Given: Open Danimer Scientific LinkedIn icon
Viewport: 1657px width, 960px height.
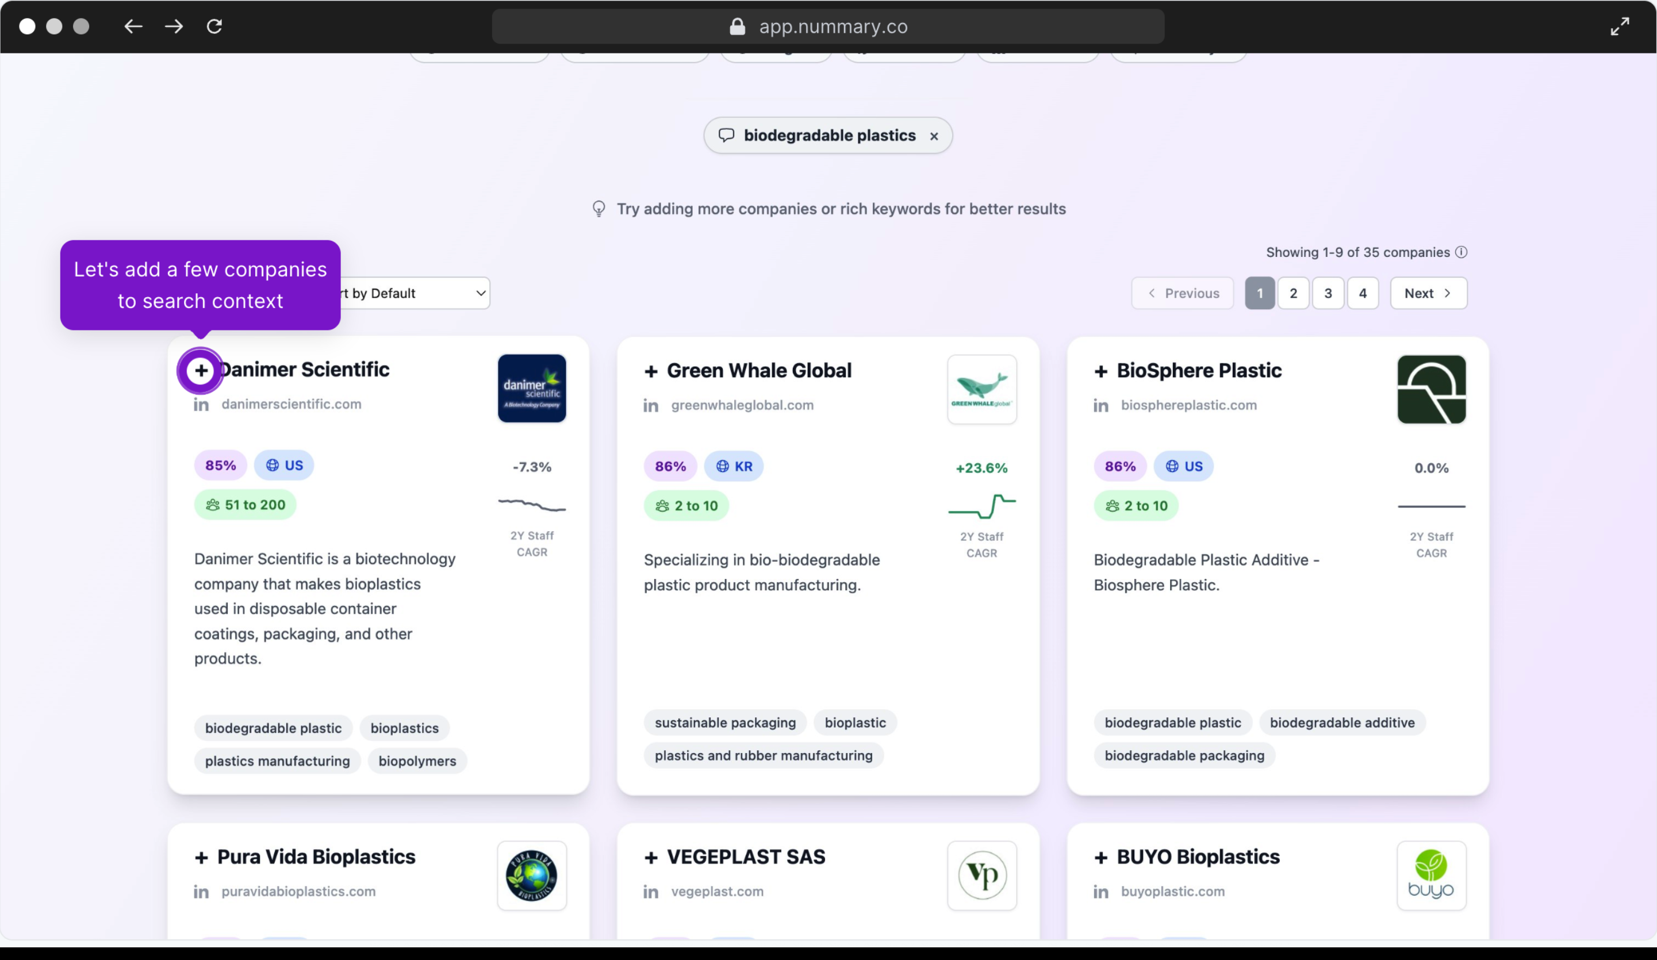Looking at the screenshot, I should (x=201, y=404).
